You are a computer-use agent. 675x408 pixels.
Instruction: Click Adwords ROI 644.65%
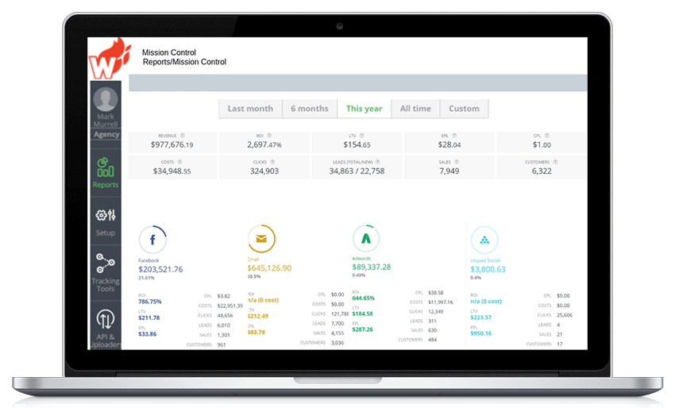tap(364, 298)
